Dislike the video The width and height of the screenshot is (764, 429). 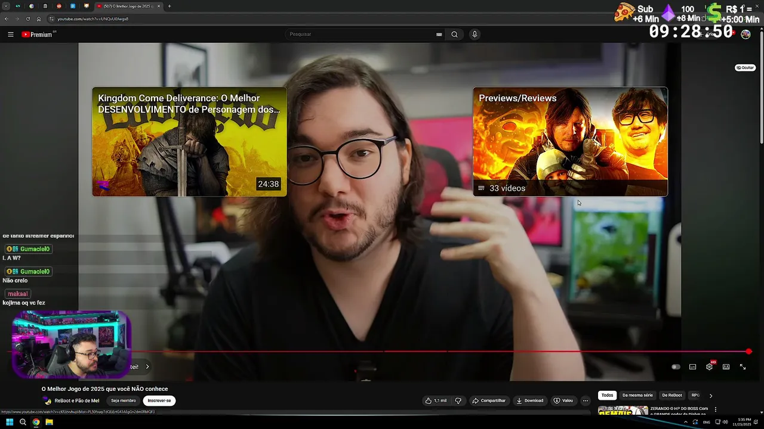click(458, 401)
